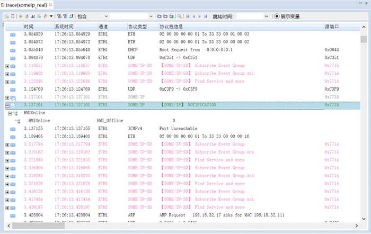Click envelope icon of ICMPv4 row
The width and height of the screenshot is (371, 234).
13,129
